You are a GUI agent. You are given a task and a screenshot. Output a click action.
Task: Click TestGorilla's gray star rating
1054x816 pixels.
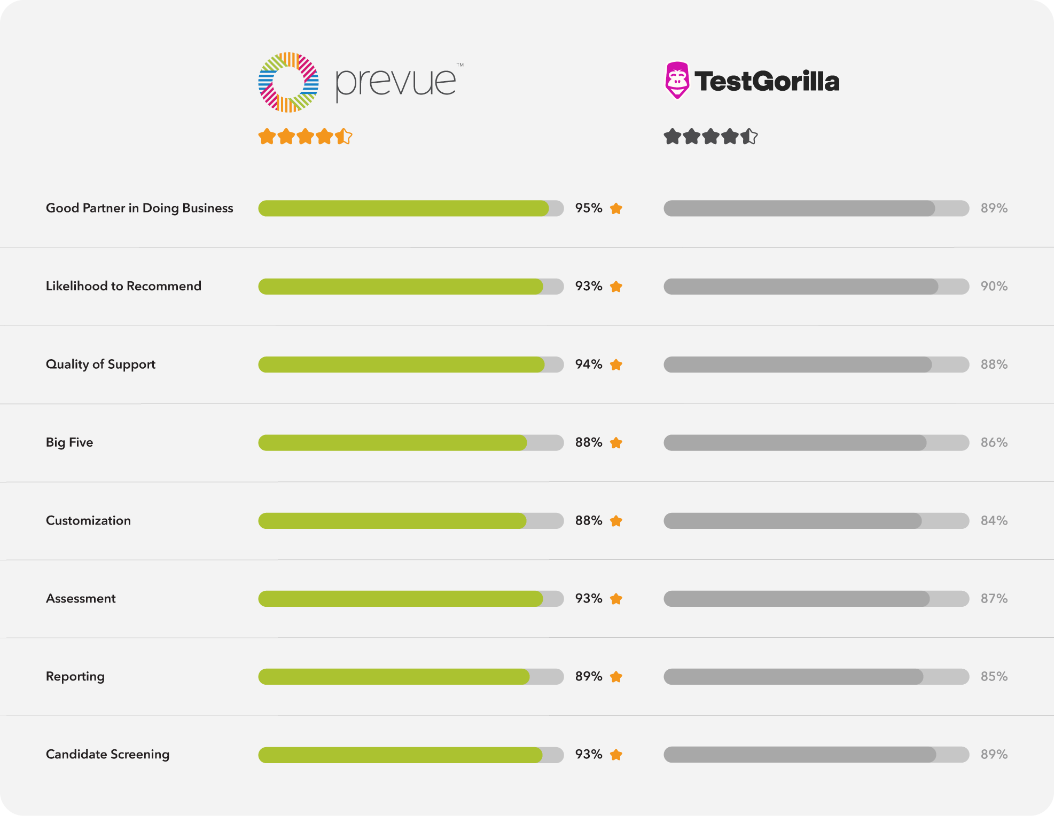pyautogui.click(x=711, y=137)
